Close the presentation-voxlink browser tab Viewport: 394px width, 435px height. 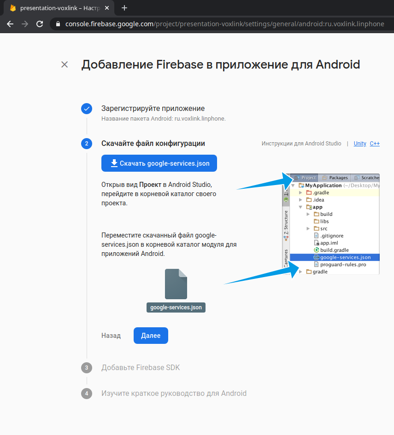(107, 8)
